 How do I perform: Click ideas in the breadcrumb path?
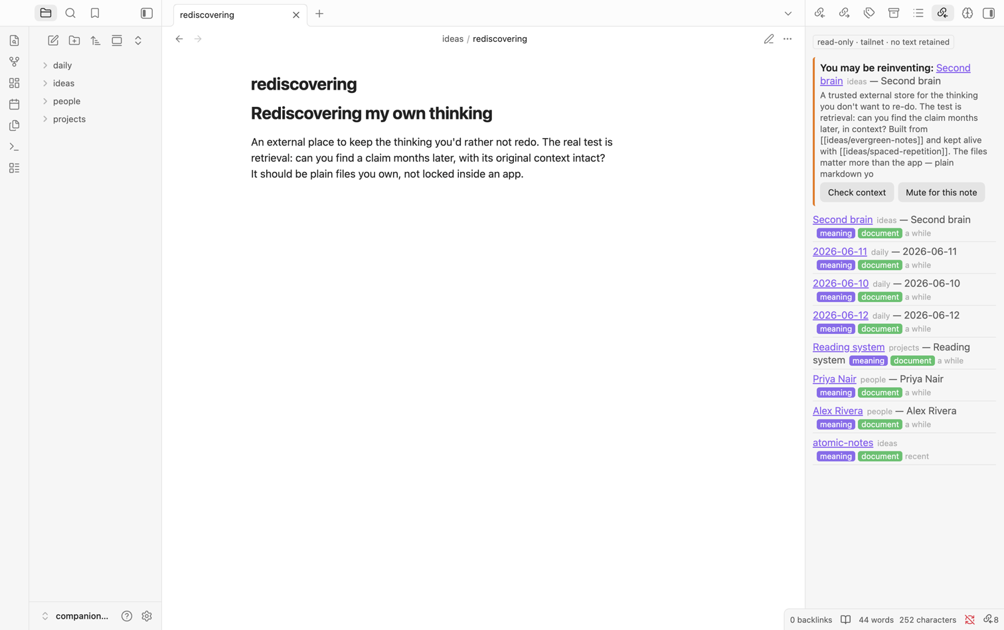(x=453, y=39)
